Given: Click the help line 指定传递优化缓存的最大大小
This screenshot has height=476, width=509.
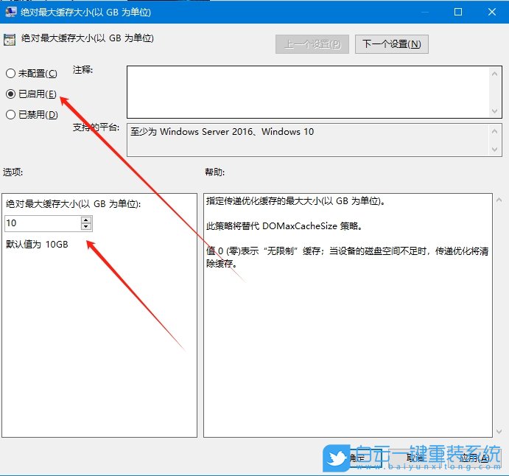Looking at the screenshot, I should [x=296, y=201].
